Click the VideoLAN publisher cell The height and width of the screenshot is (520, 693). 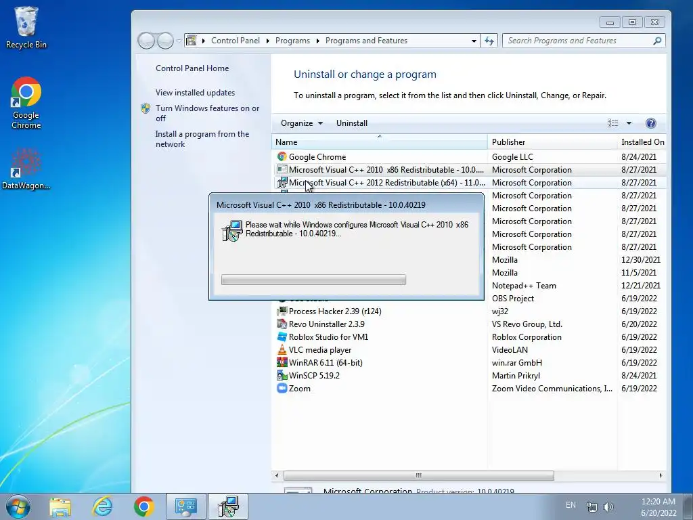(510, 349)
